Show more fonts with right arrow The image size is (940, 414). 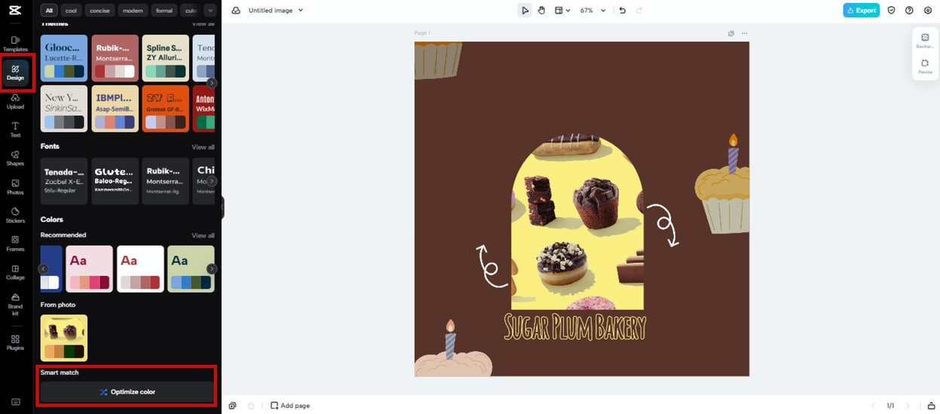pos(212,181)
